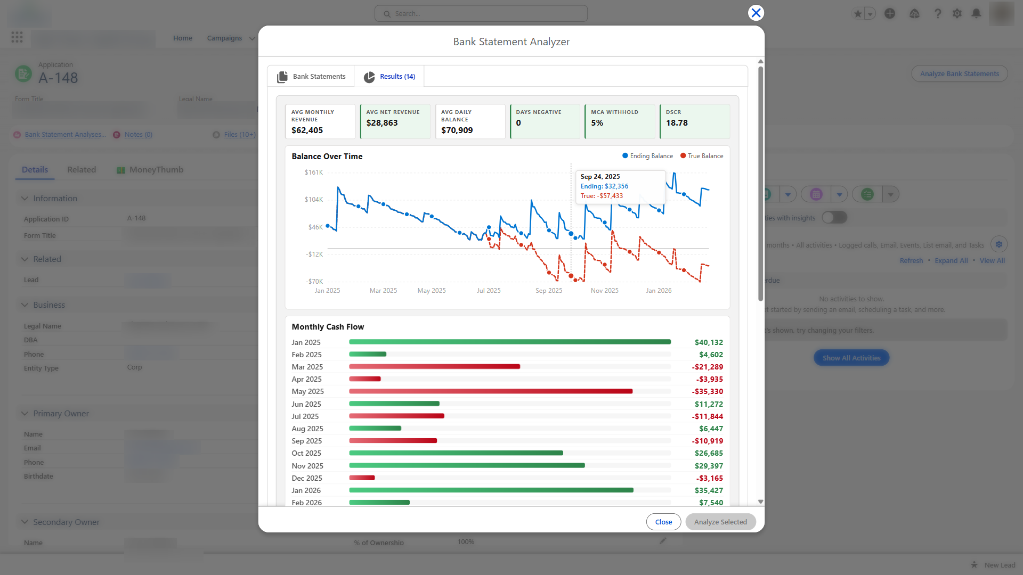Viewport: 1023px width, 575px height.
Task: Toggle True Balance series in chart legend
Action: [702, 156]
